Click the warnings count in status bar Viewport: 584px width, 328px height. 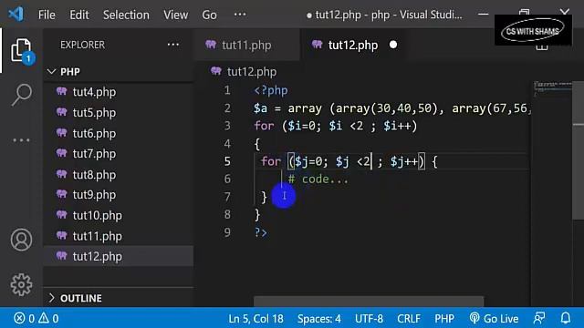[x=48, y=318]
